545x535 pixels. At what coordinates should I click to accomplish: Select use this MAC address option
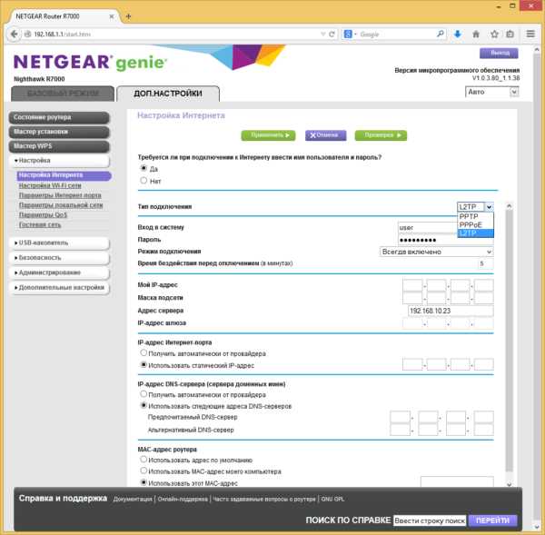pos(144,482)
